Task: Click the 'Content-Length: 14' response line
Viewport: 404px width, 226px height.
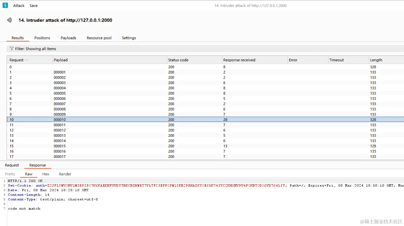Action: (28, 195)
